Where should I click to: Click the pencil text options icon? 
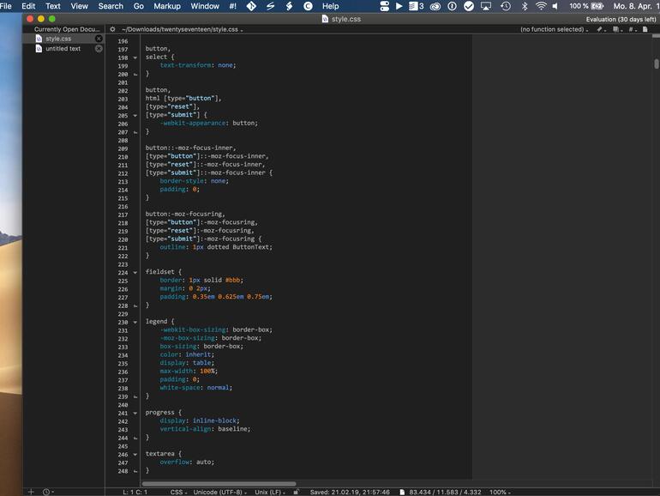601,29
